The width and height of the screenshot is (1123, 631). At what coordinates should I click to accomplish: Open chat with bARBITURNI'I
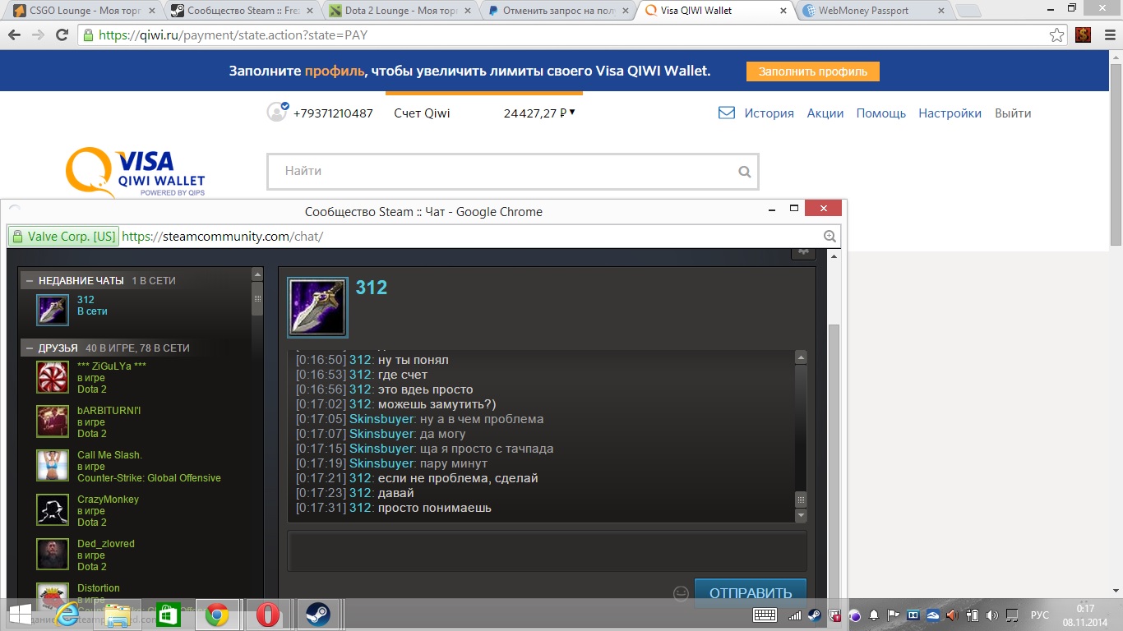[x=136, y=421]
